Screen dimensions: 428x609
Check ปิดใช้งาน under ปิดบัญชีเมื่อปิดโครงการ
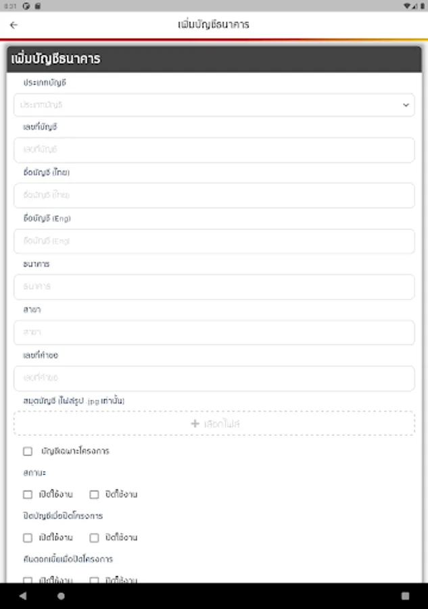(93, 537)
